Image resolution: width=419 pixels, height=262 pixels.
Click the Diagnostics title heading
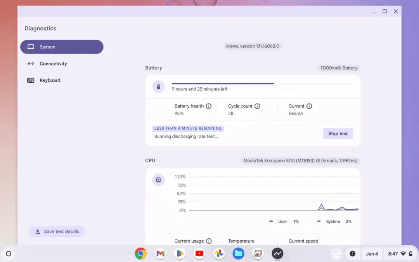tap(40, 28)
